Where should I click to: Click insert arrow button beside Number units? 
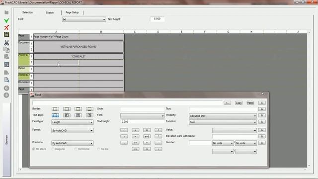point(262,143)
